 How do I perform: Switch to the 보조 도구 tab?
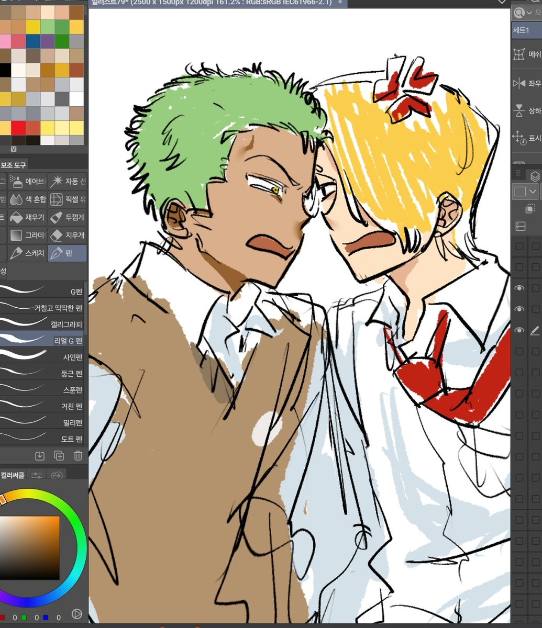pyautogui.click(x=13, y=165)
